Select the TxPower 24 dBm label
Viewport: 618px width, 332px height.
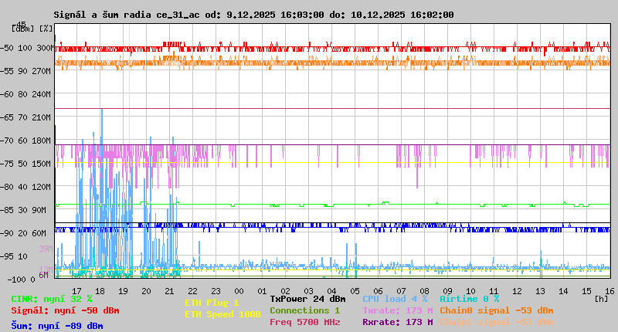[307, 299]
